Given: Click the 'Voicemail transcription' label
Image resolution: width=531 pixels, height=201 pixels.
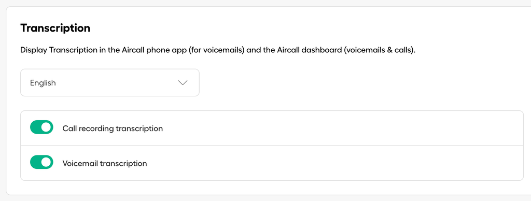Looking at the screenshot, I should (x=105, y=163).
